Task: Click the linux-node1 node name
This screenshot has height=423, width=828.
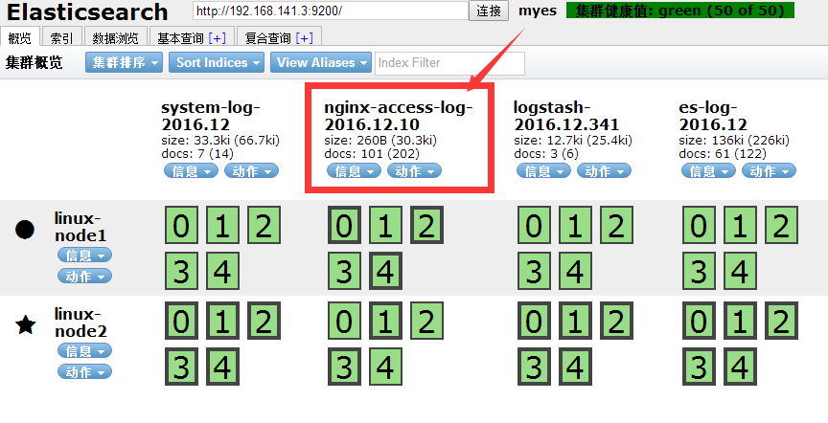Action: 80,226
